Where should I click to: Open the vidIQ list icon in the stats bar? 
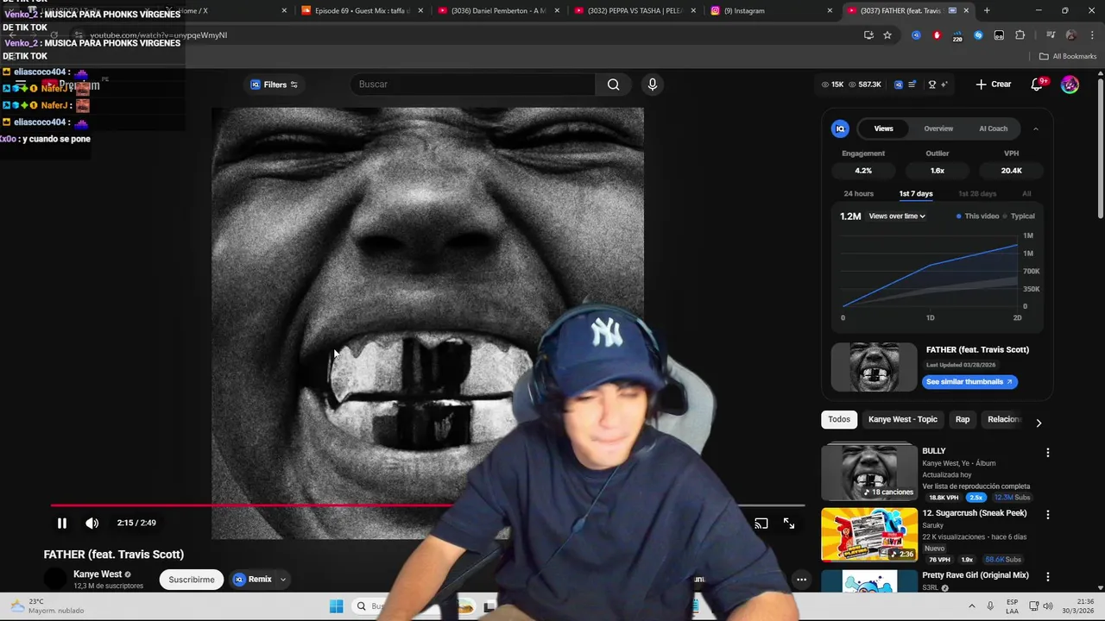(x=912, y=85)
